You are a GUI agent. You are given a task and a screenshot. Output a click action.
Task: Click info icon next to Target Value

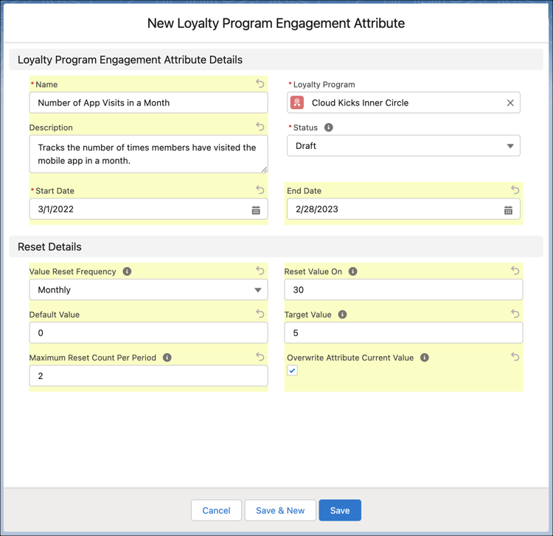click(342, 314)
